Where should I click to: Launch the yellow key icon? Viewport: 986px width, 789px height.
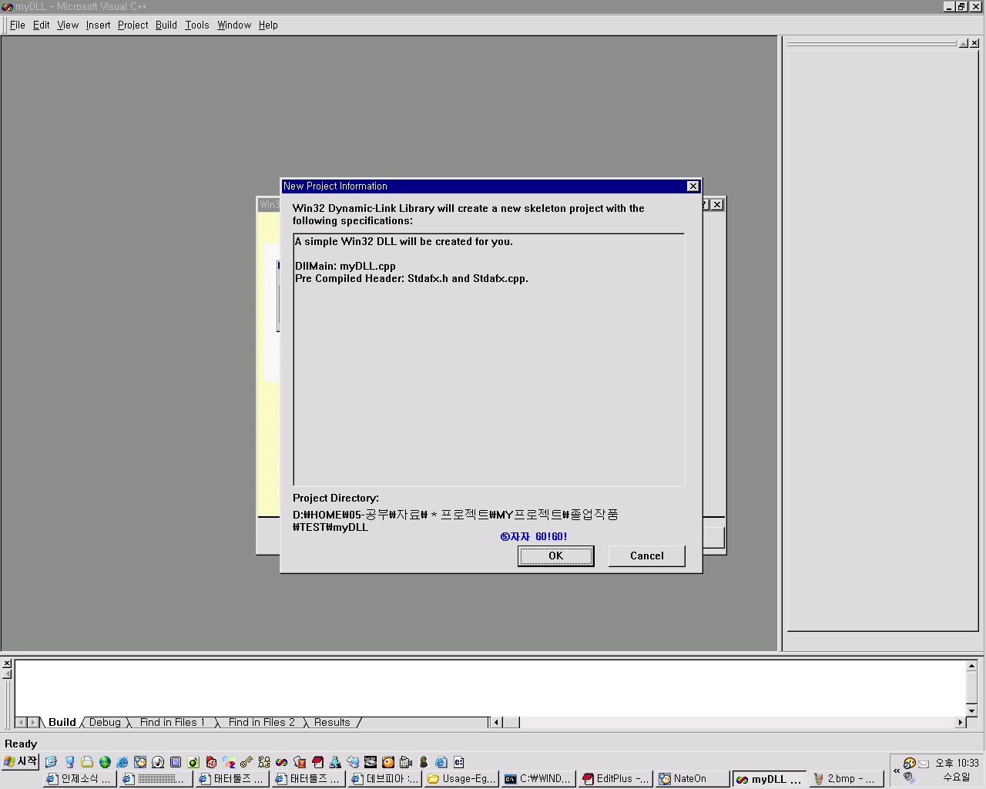tap(246, 762)
